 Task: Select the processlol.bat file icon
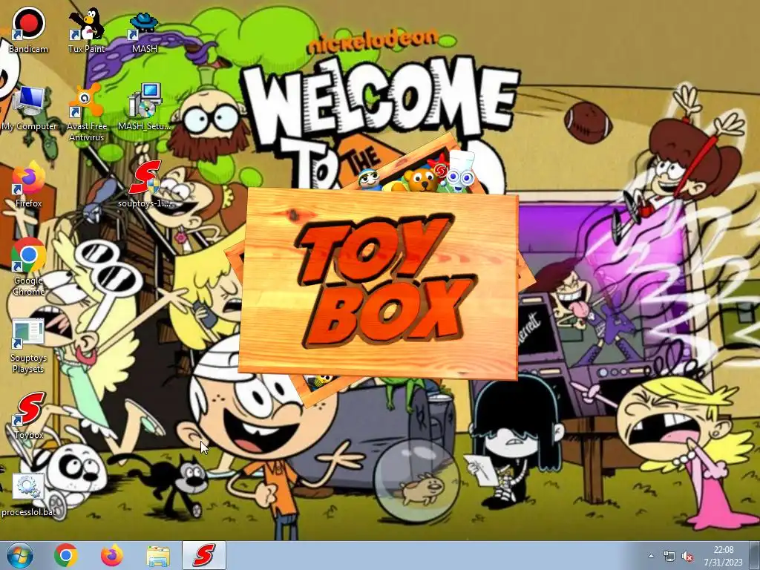tap(29, 494)
